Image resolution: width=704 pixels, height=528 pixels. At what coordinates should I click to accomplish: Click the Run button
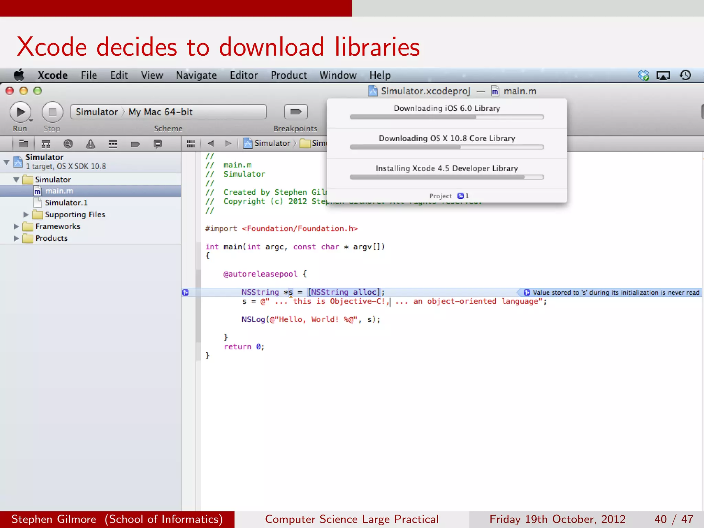(21, 112)
